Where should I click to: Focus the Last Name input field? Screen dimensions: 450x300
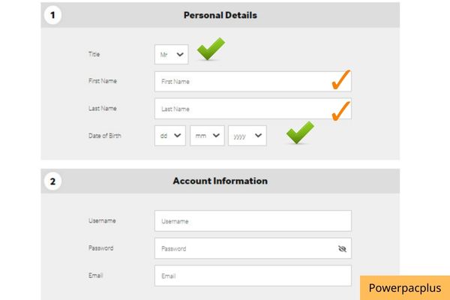pyautogui.click(x=253, y=109)
